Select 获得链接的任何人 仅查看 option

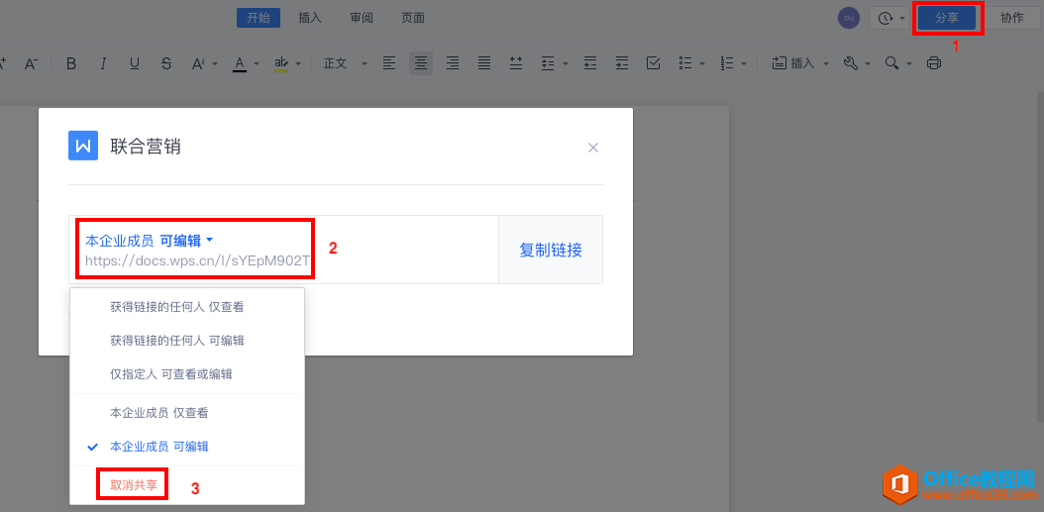pyautogui.click(x=187, y=307)
